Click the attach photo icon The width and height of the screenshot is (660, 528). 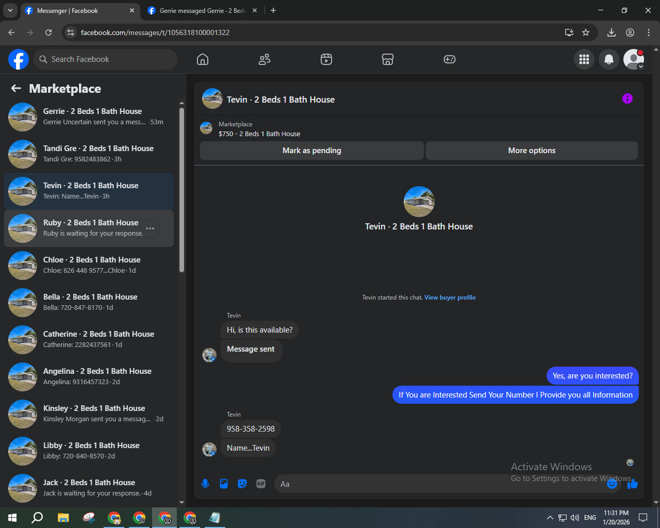coord(224,484)
